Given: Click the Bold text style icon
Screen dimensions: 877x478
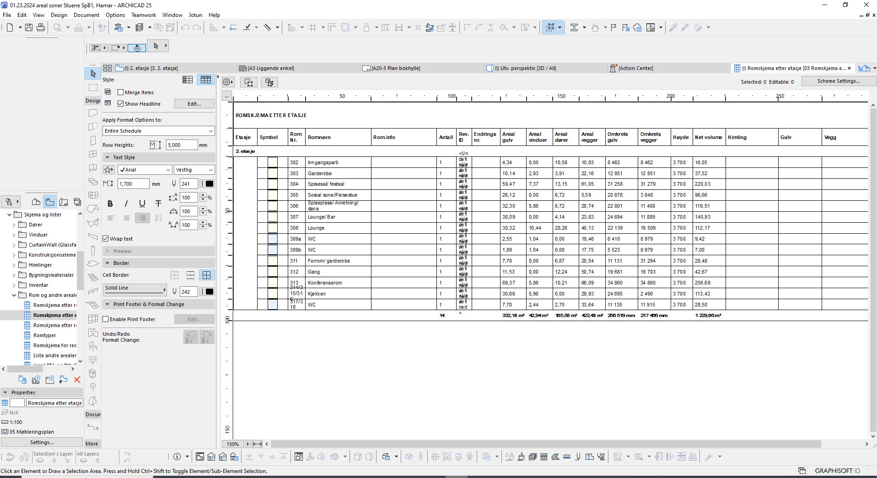Looking at the screenshot, I should click(110, 204).
